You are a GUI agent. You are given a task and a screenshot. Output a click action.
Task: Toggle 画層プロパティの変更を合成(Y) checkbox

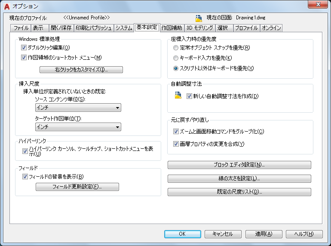[x=176, y=144]
